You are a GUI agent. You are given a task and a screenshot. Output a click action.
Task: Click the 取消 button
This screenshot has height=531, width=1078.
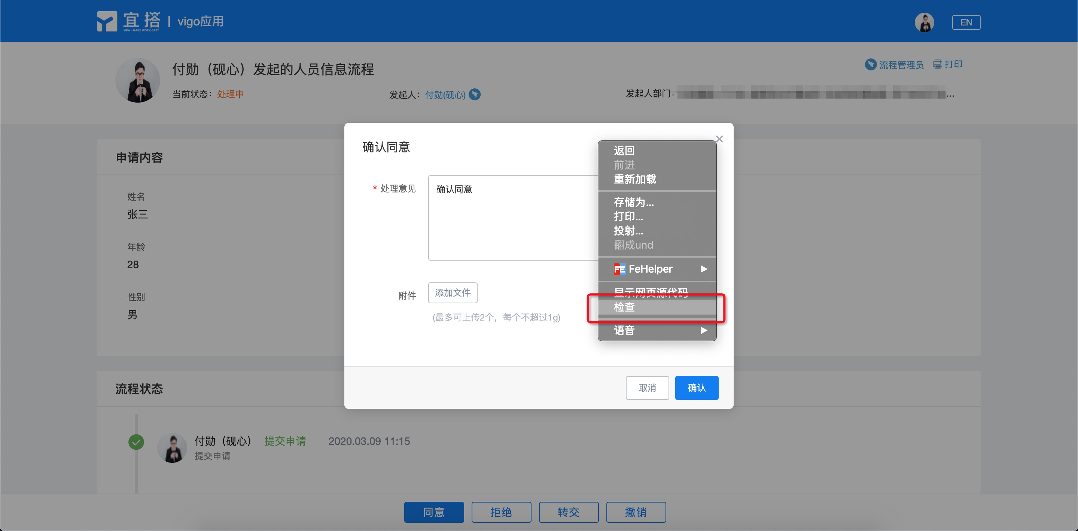click(647, 388)
